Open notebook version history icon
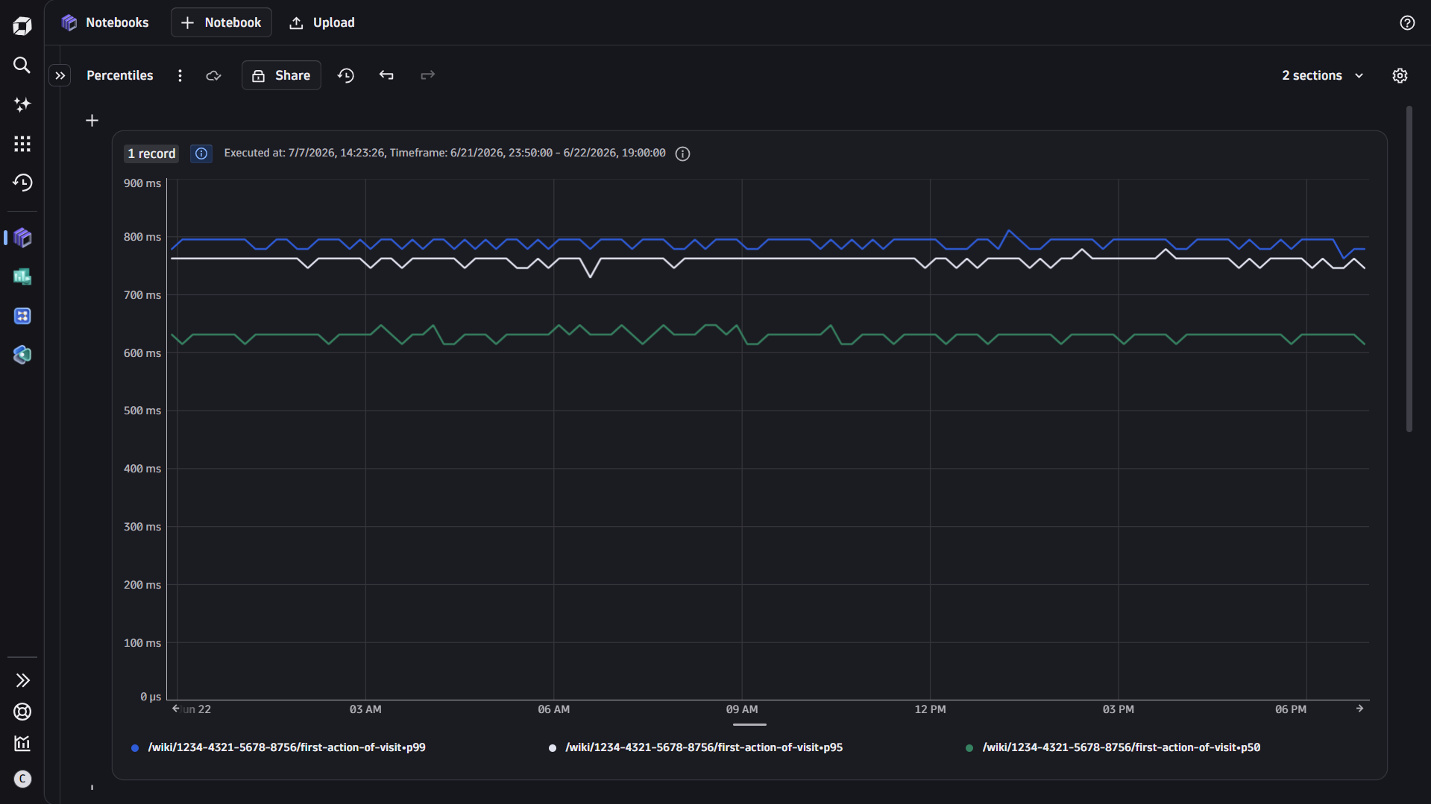1431x804 pixels. pyautogui.click(x=346, y=75)
